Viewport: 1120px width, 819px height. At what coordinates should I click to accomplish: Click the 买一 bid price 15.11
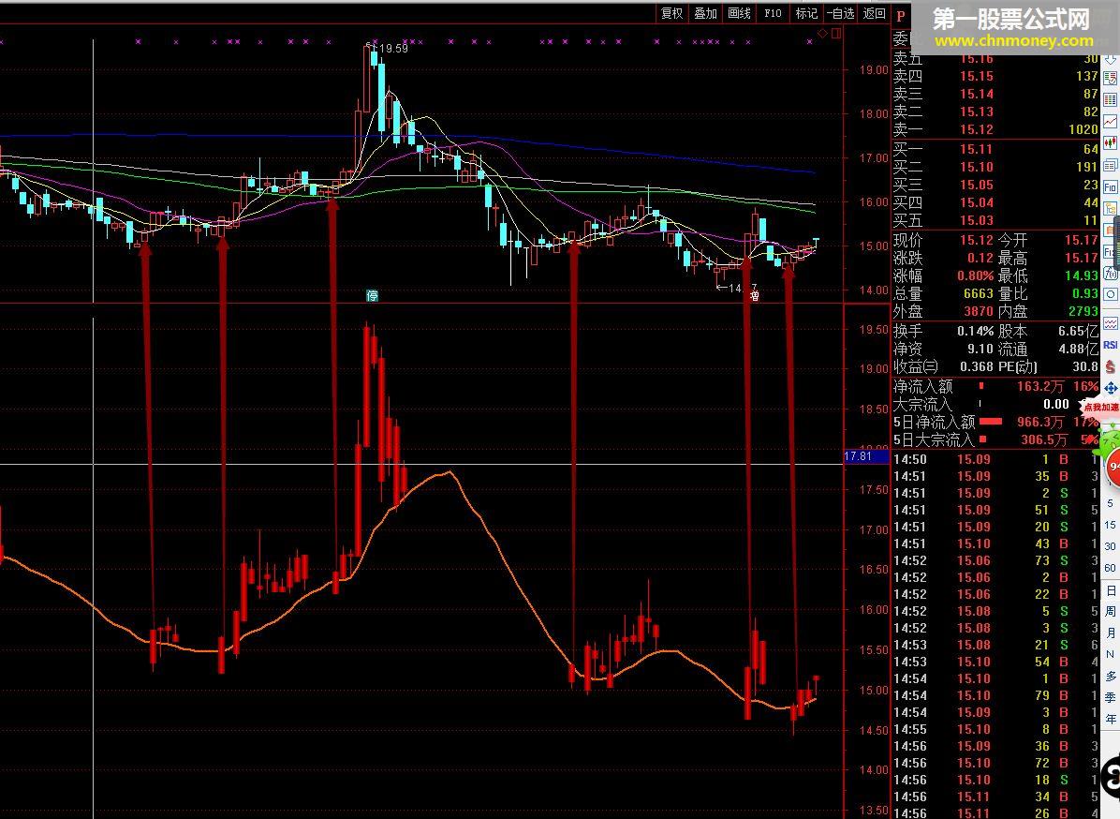tap(977, 149)
